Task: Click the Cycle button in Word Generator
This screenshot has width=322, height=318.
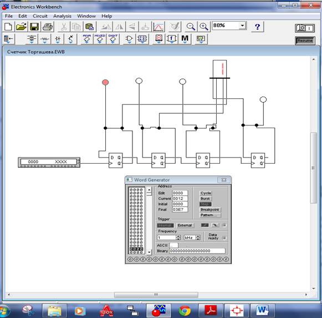Action: click(x=206, y=193)
